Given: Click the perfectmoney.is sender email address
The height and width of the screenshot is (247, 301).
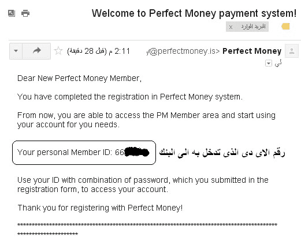Looking at the screenshot, I should point(183,51).
